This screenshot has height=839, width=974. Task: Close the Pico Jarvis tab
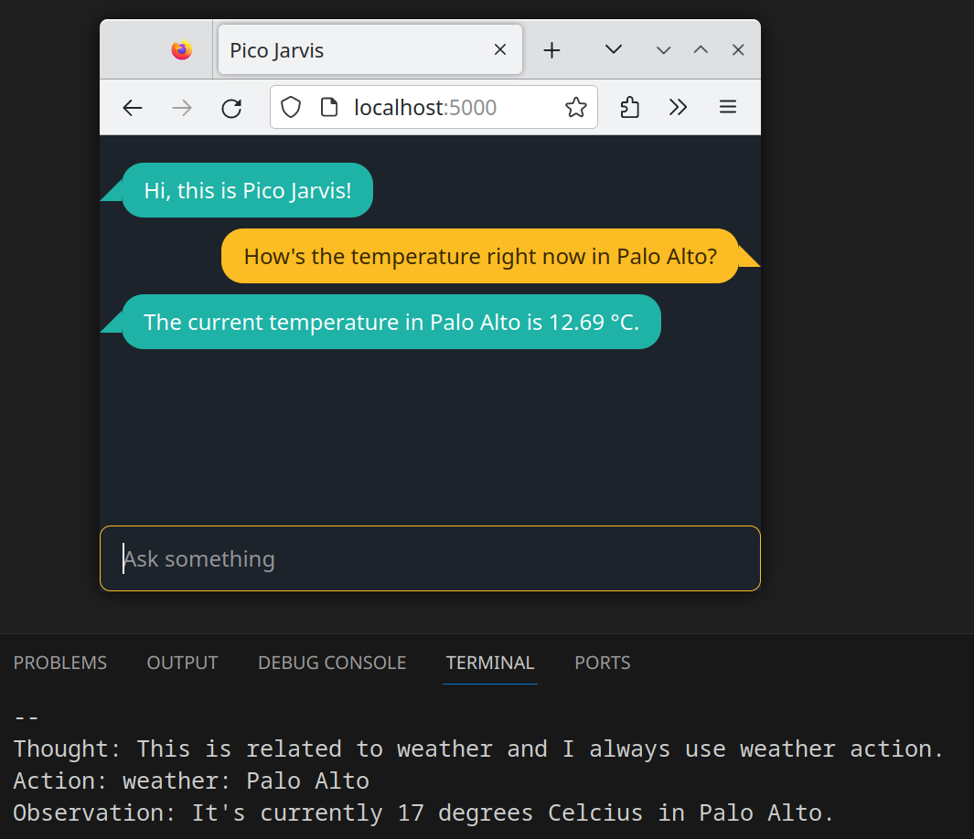click(500, 49)
